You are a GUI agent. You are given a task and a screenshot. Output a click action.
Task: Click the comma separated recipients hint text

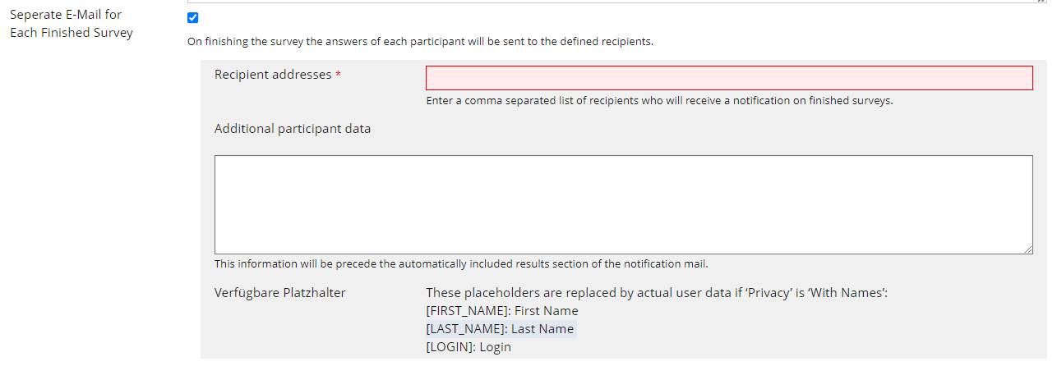[658, 101]
